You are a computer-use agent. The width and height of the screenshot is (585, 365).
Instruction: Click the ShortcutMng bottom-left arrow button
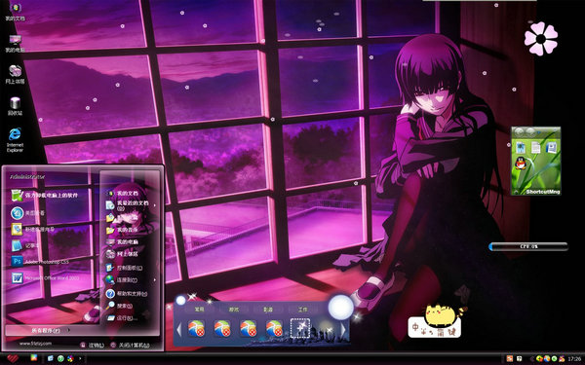517,192
